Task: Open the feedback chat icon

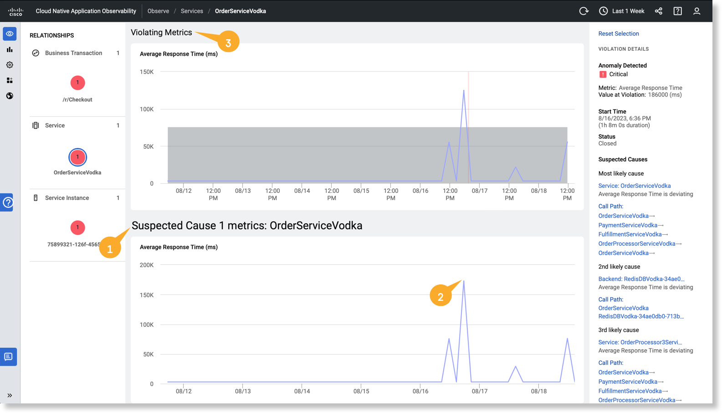Action: 8,356
